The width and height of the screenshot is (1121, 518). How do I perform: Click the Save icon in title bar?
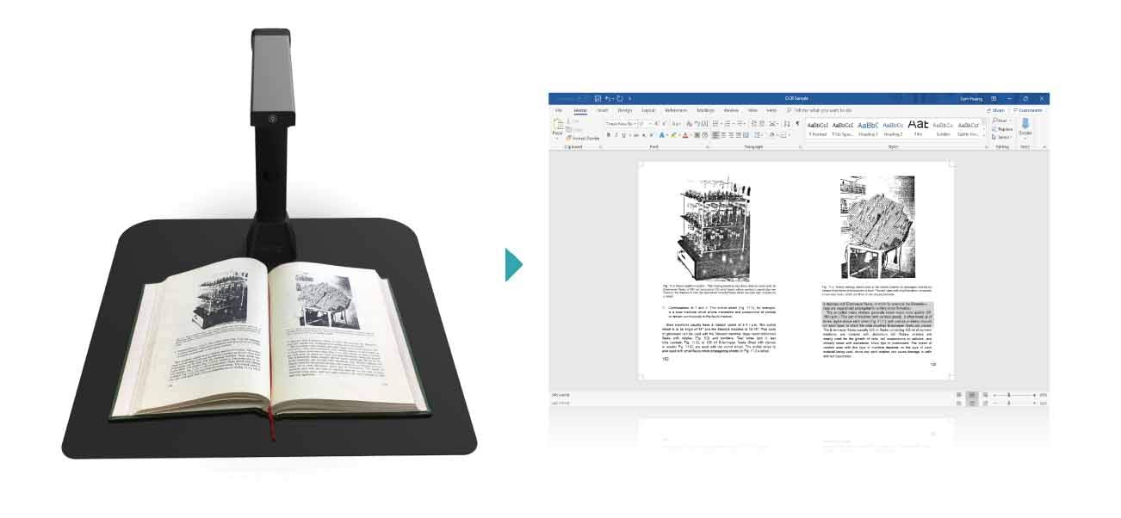[x=598, y=99]
